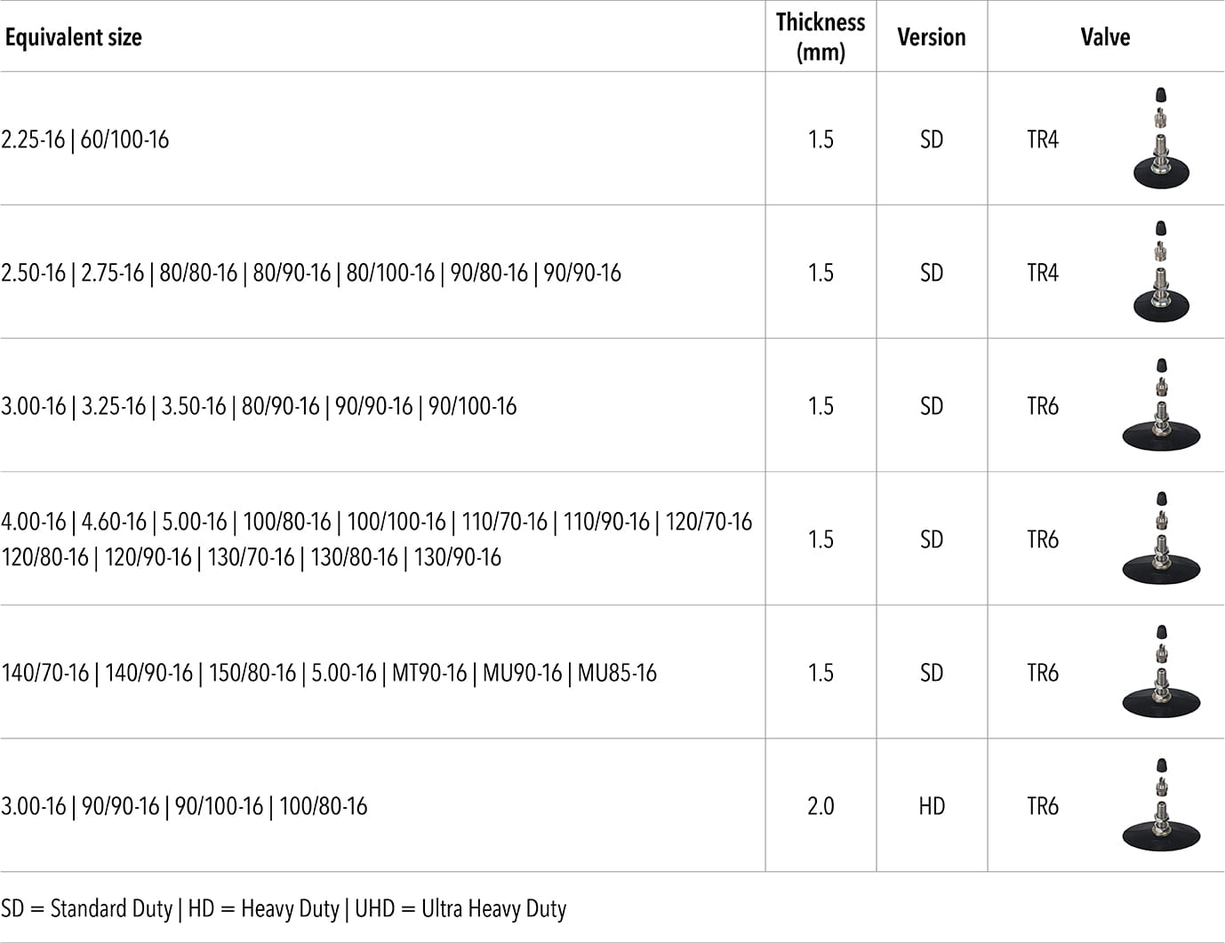Click the TR4 label in the 2.25-16 row
The image size is (1225, 943).
tap(1043, 140)
